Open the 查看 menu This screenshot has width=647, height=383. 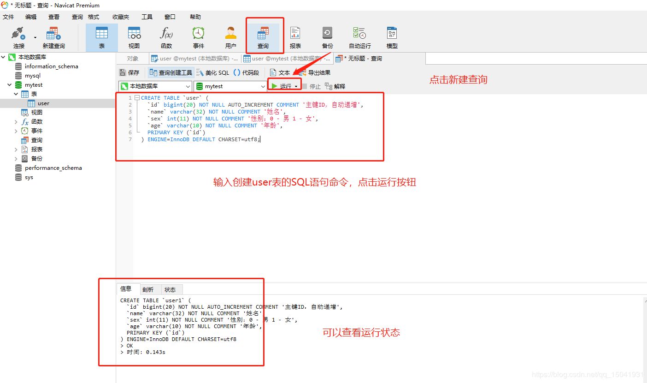pos(54,17)
